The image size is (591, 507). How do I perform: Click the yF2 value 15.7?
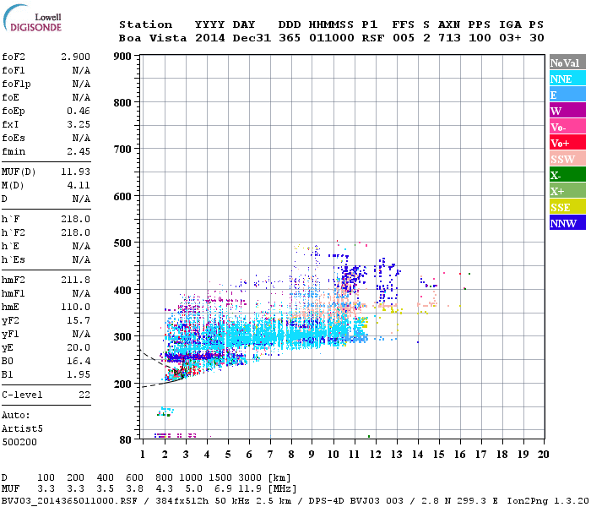(79, 320)
